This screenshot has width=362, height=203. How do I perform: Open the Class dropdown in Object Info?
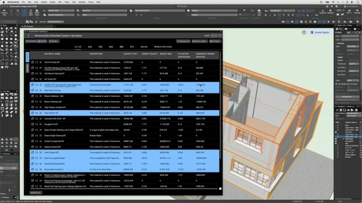tap(350, 36)
